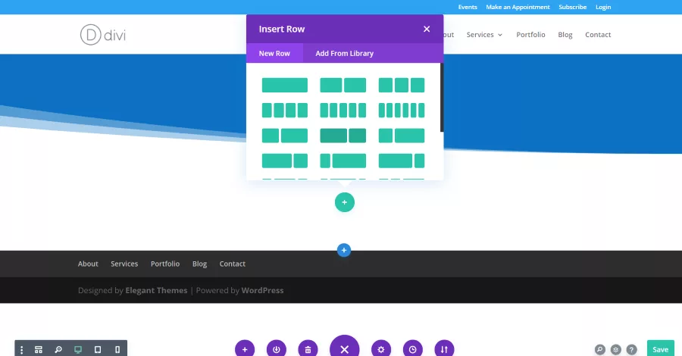Open the Add From Library tab
This screenshot has height=356, width=682.
[x=344, y=53]
